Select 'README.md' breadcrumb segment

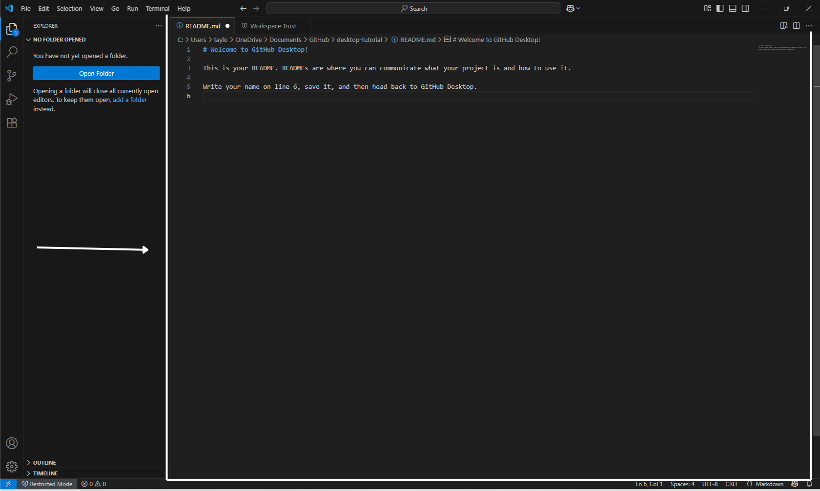(x=413, y=40)
